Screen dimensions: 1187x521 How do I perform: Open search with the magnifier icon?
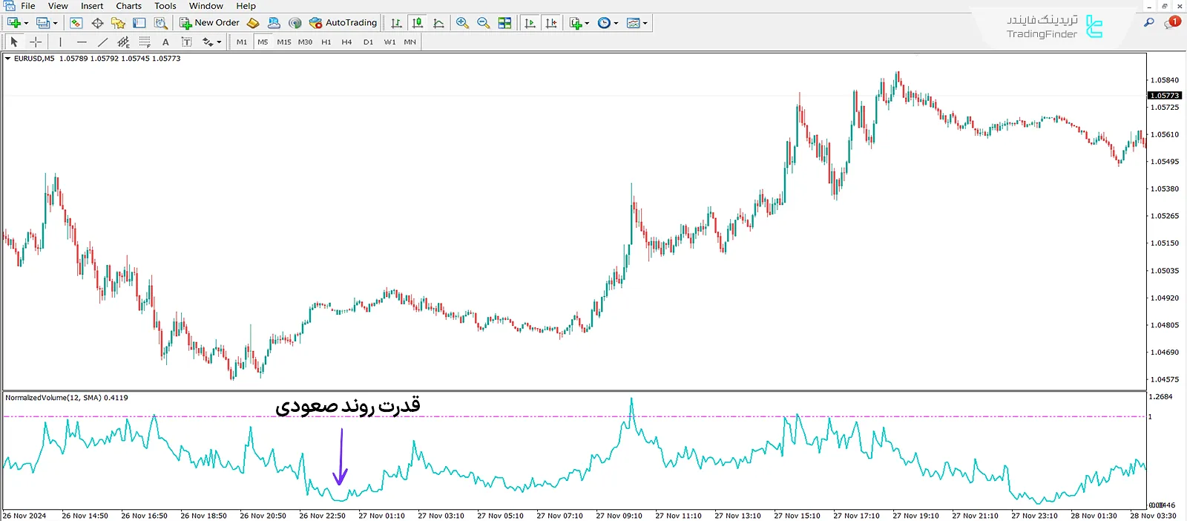[x=1148, y=23]
